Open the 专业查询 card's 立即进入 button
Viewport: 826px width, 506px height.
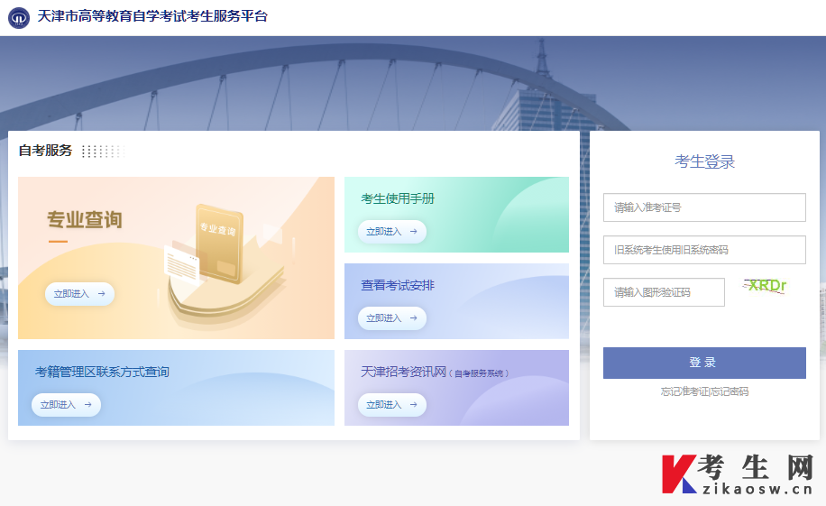coord(79,294)
